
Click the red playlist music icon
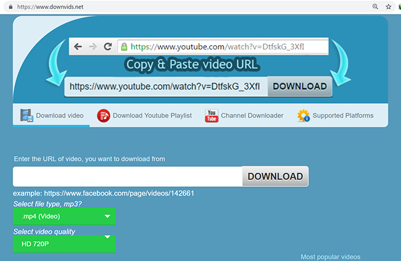click(104, 115)
